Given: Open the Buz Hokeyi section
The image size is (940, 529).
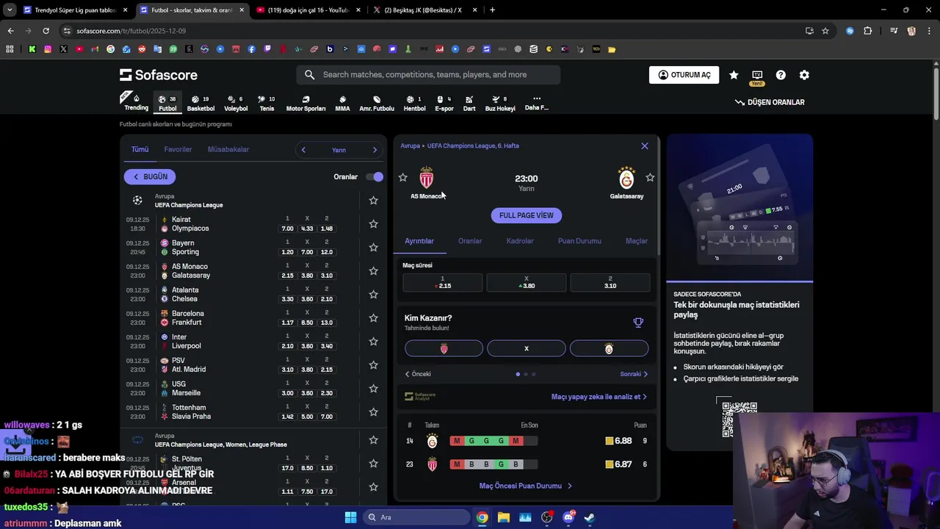Looking at the screenshot, I should [500, 103].
